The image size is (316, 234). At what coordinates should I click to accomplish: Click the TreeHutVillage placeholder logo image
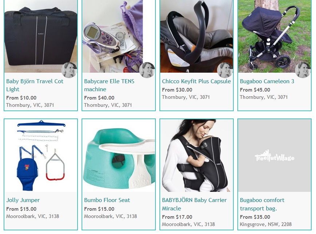(x=274, y=156)
